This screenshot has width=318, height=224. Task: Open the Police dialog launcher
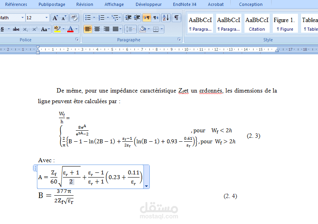point(77,39)
